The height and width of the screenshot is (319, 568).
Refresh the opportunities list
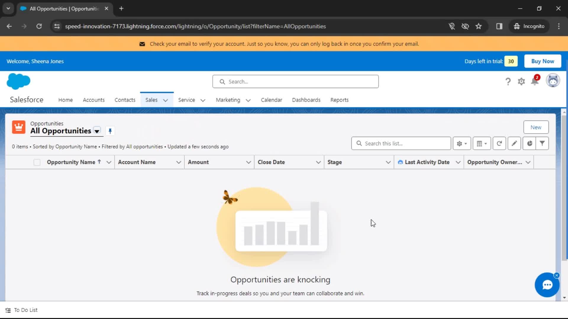pos(499,143)
